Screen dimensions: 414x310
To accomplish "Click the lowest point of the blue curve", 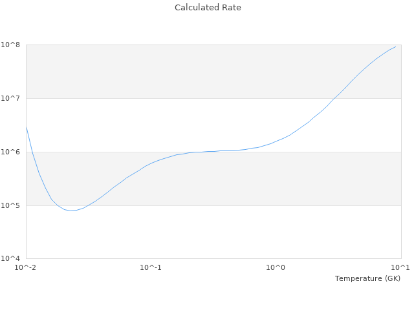I will 71,211.
